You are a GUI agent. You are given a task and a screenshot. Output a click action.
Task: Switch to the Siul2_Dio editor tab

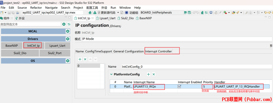point(126,18)
